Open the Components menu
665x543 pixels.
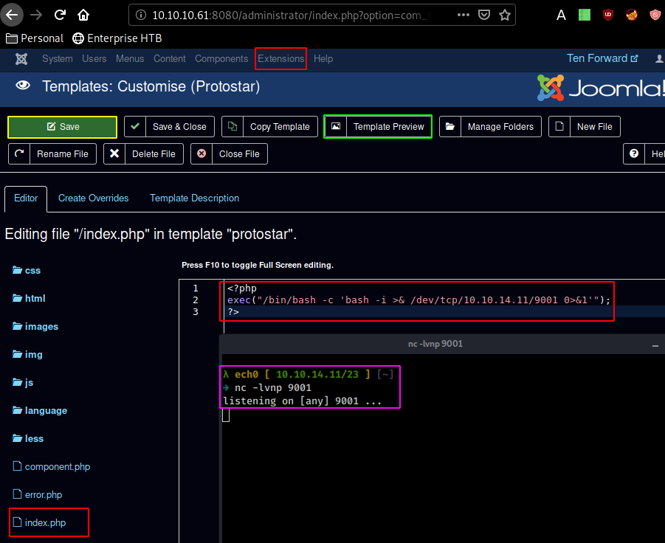coord(221,59)
